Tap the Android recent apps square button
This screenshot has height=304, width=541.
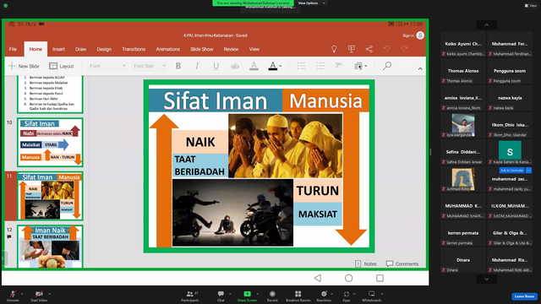380,278
